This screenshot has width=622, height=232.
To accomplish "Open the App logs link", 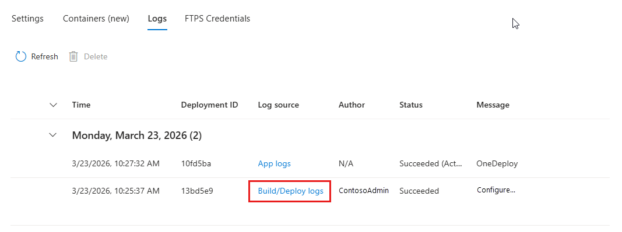I will (275, 163).
